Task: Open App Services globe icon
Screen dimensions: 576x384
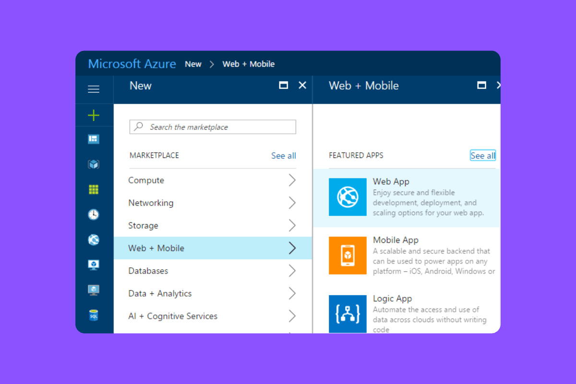Action: pos(93,240)
